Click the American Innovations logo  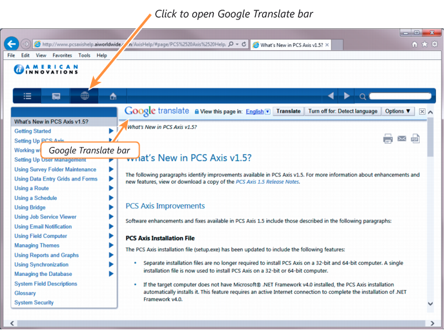point(46,69)
